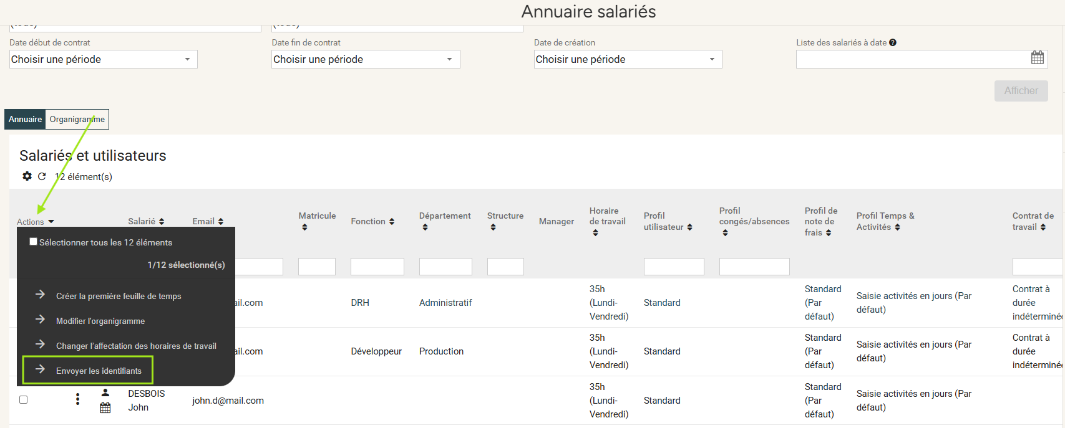Sort by Profil de note de frais arrows
The width and height of the screenshot is (1065, 428).
coord(829,233)
